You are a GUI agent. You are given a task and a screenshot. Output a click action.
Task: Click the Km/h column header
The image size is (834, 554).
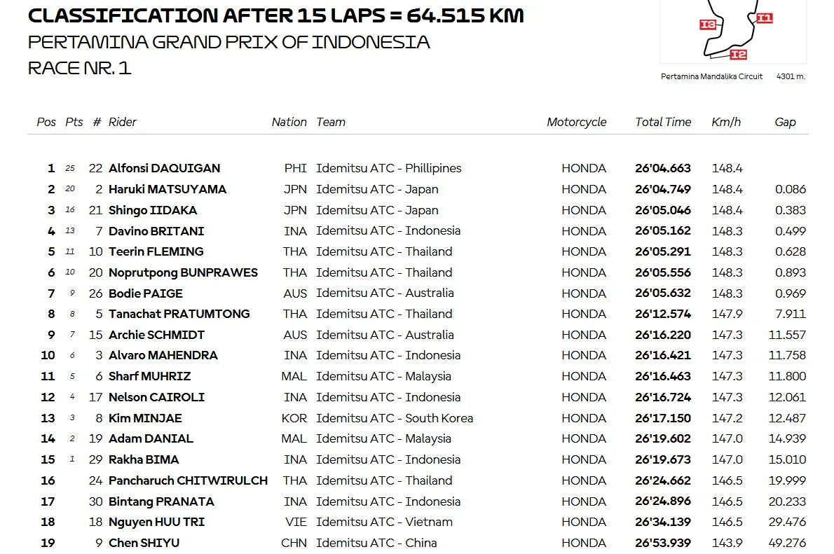click(x=726, y=122)
